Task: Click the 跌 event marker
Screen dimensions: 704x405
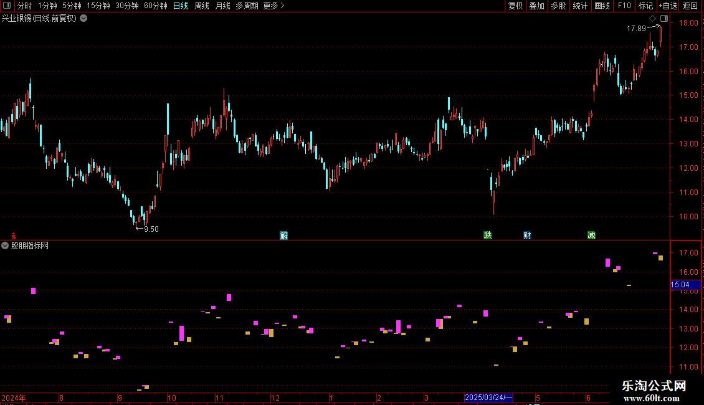Action: 488,236
